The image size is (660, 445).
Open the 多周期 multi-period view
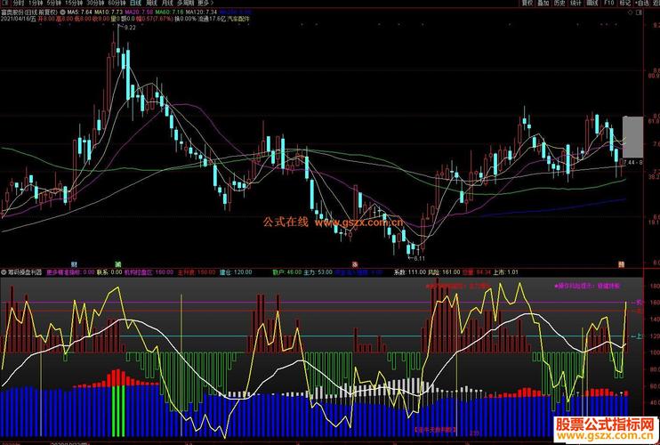pos(183,3)
